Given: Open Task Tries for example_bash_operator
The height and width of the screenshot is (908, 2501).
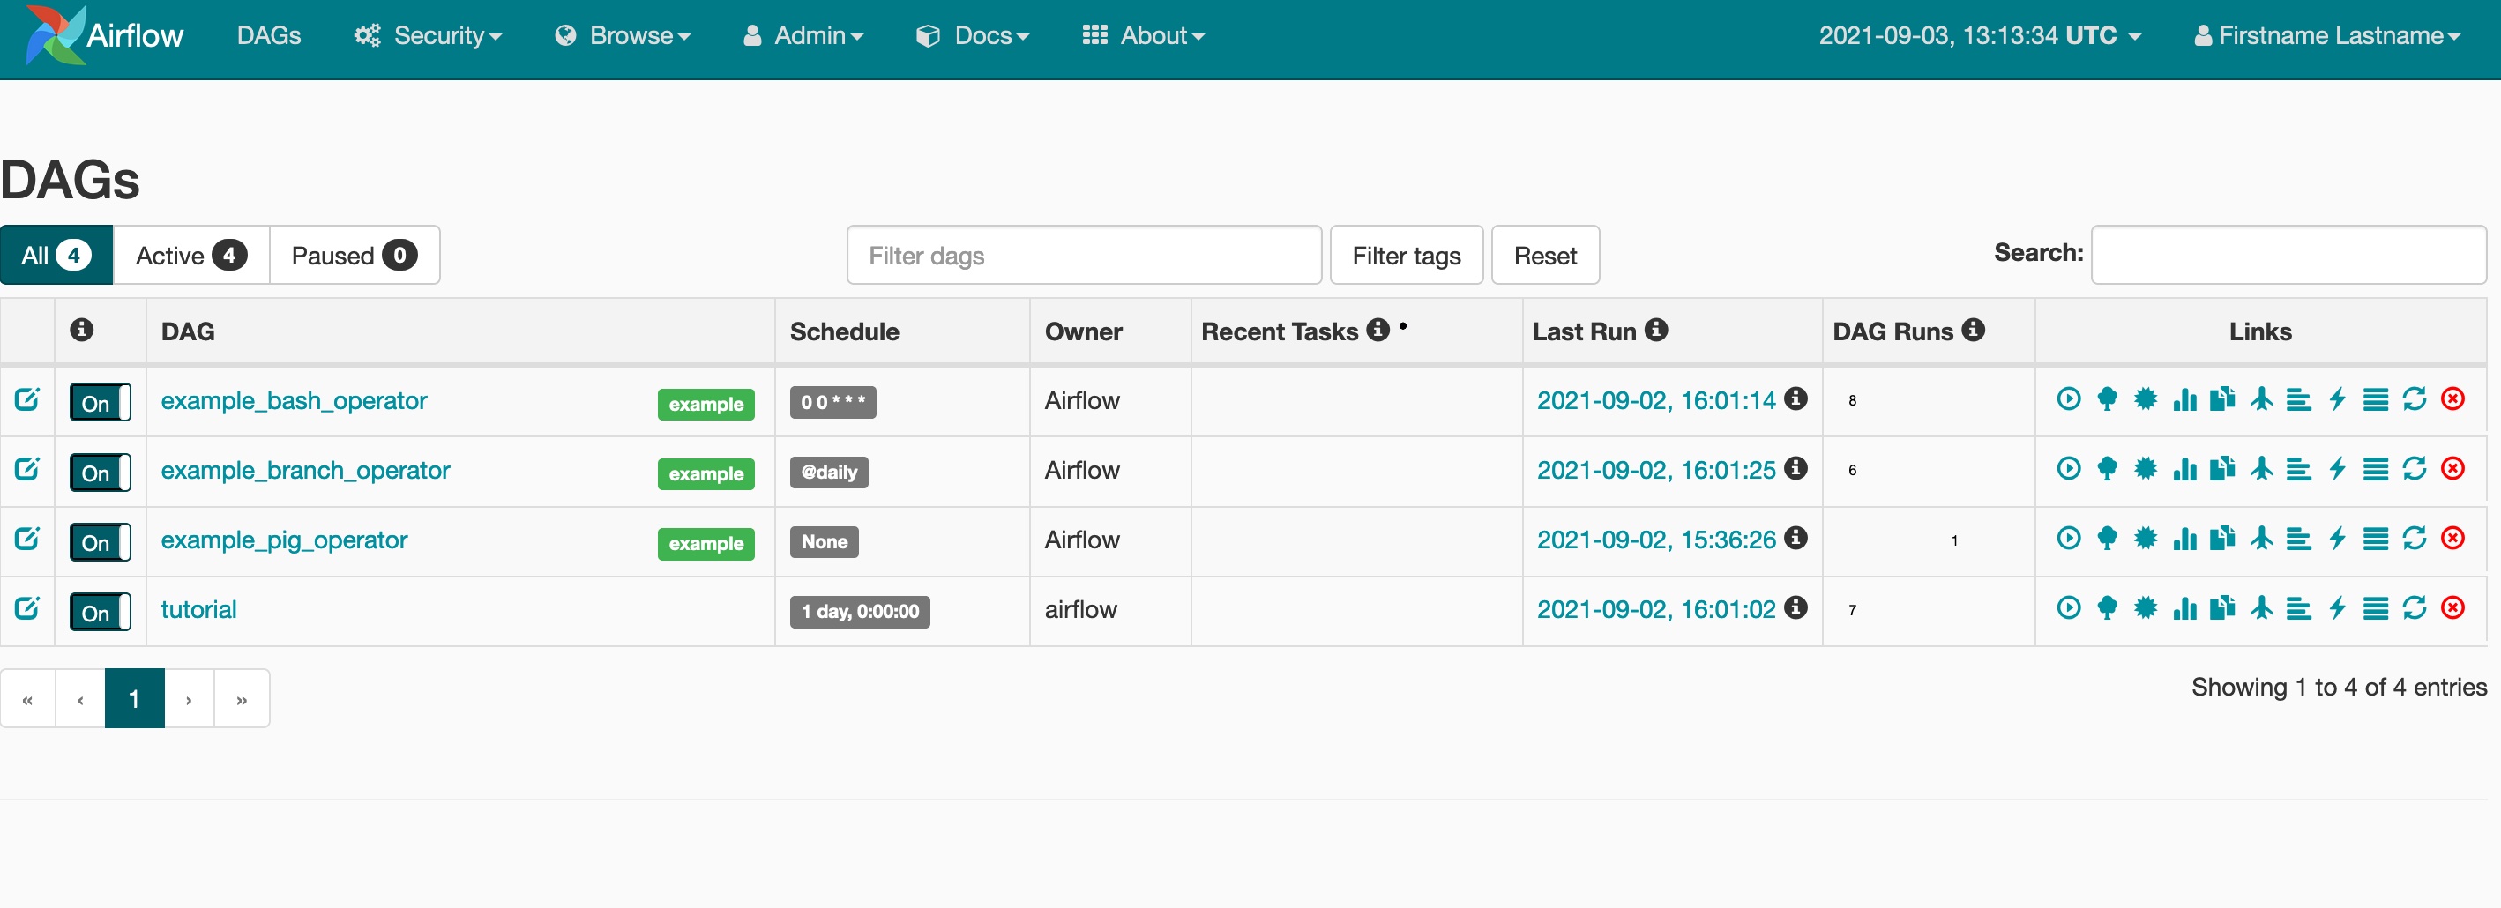Looking at the screenshot, I should click(2222, 398).
